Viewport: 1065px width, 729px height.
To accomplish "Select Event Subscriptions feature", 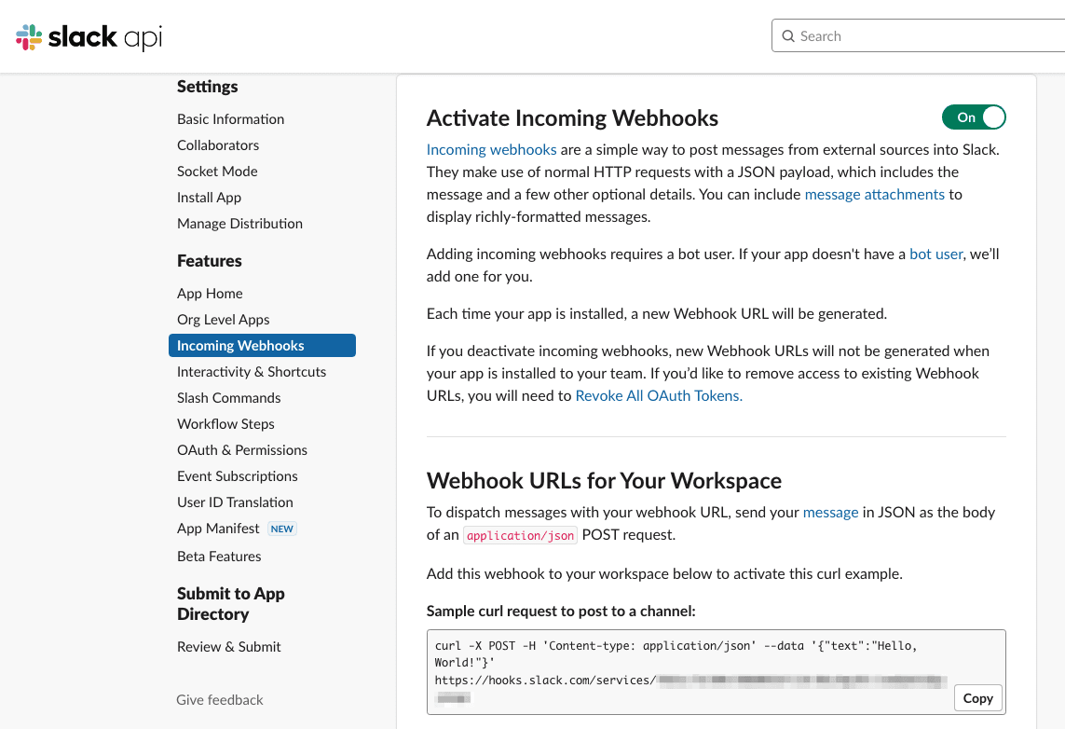I will 237,475.
